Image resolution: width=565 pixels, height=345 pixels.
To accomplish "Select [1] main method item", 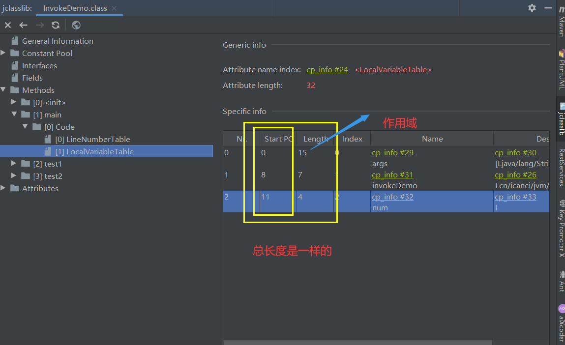I will point(47,115).
